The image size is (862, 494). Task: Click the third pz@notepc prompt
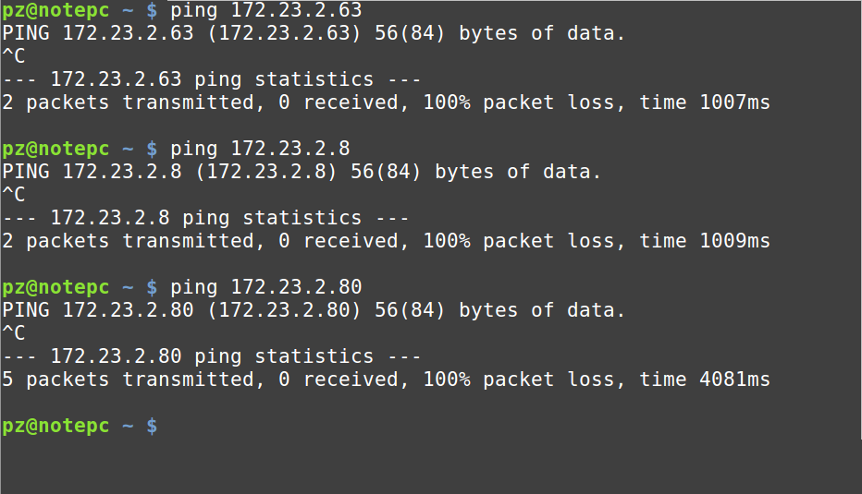(55, 287)
